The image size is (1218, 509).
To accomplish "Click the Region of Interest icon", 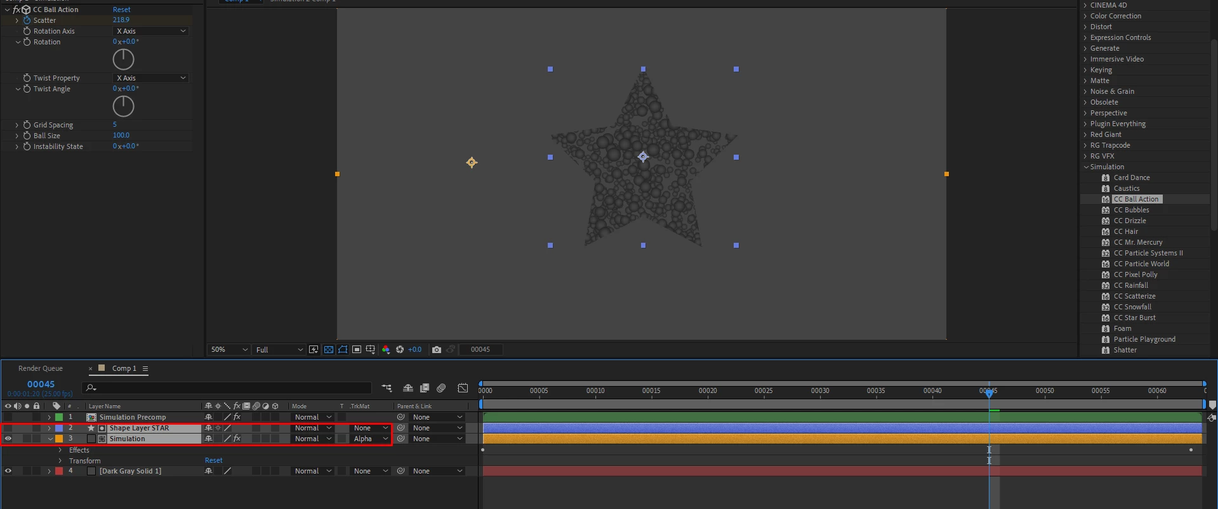I will click(357, 349).
